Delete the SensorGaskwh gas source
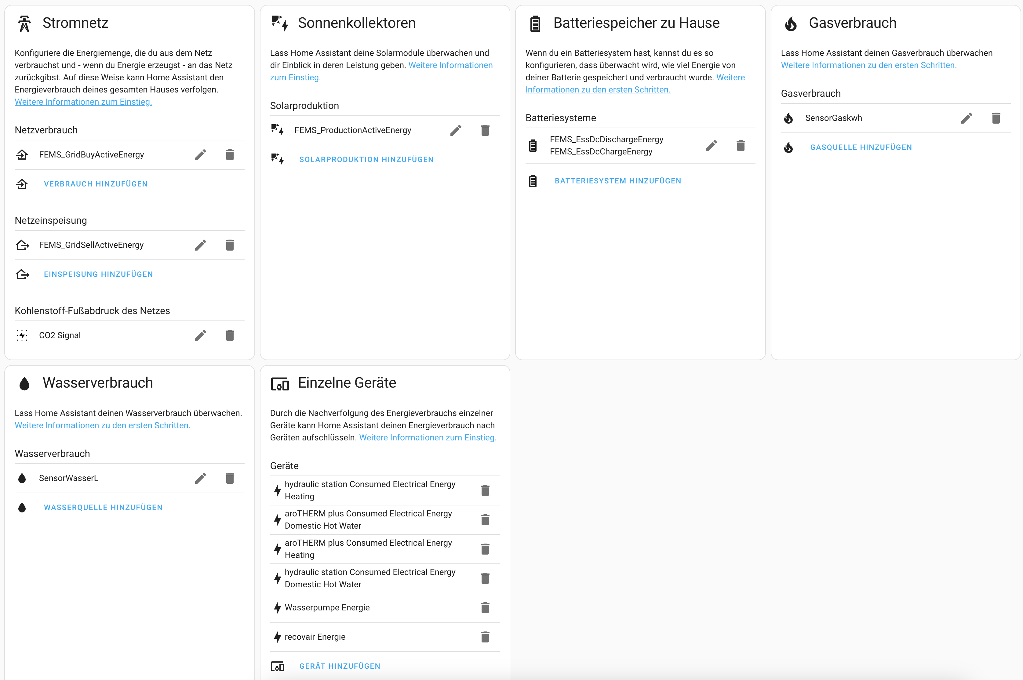 (996, 118)
